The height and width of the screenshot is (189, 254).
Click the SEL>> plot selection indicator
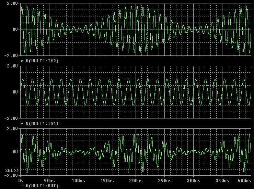point(12,170)
